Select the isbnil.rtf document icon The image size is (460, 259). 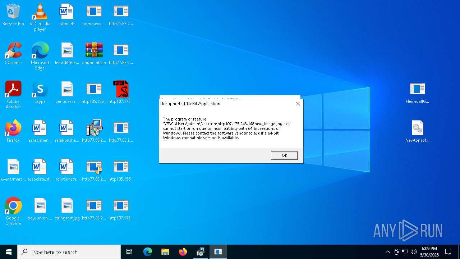click(67, 15)
